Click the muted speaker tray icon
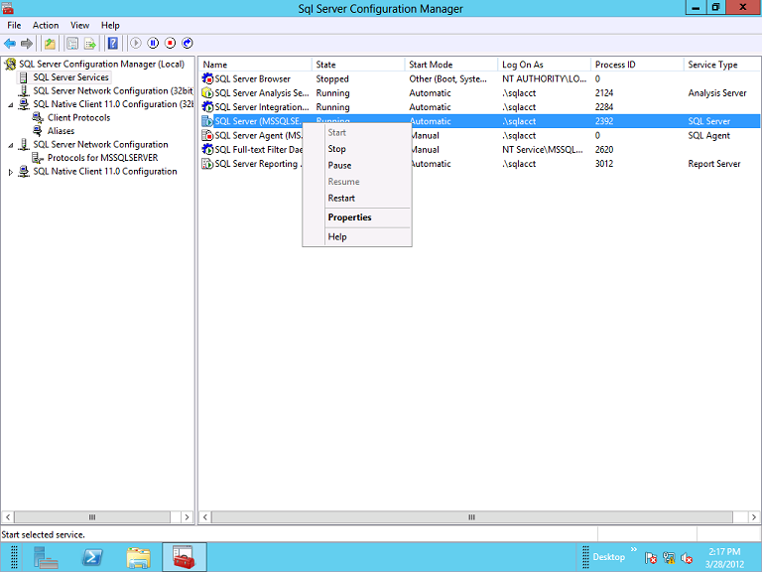Image resolution: width=762 pixels, height=572 pixels. click(x=687, y=558)
